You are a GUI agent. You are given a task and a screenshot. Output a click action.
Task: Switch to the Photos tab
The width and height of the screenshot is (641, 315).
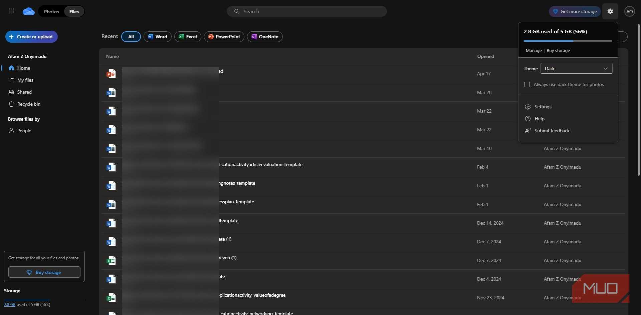click(x=51, y=12)
